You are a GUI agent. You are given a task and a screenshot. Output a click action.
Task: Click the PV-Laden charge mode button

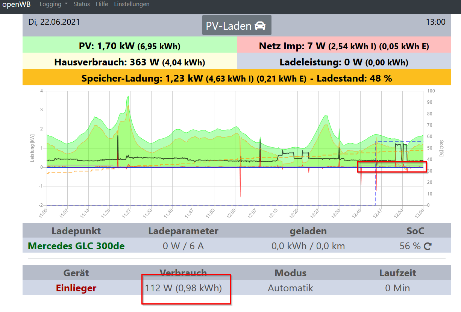[237, 26]
